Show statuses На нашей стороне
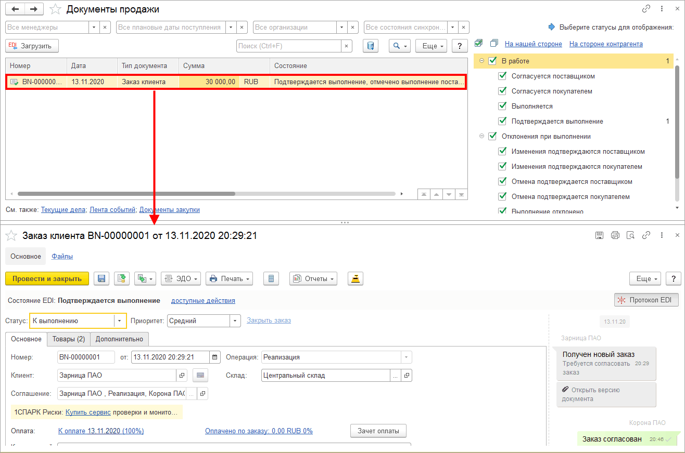Viewport: 685px width, 453px height. pyautogui.click(x=534, y=44)
